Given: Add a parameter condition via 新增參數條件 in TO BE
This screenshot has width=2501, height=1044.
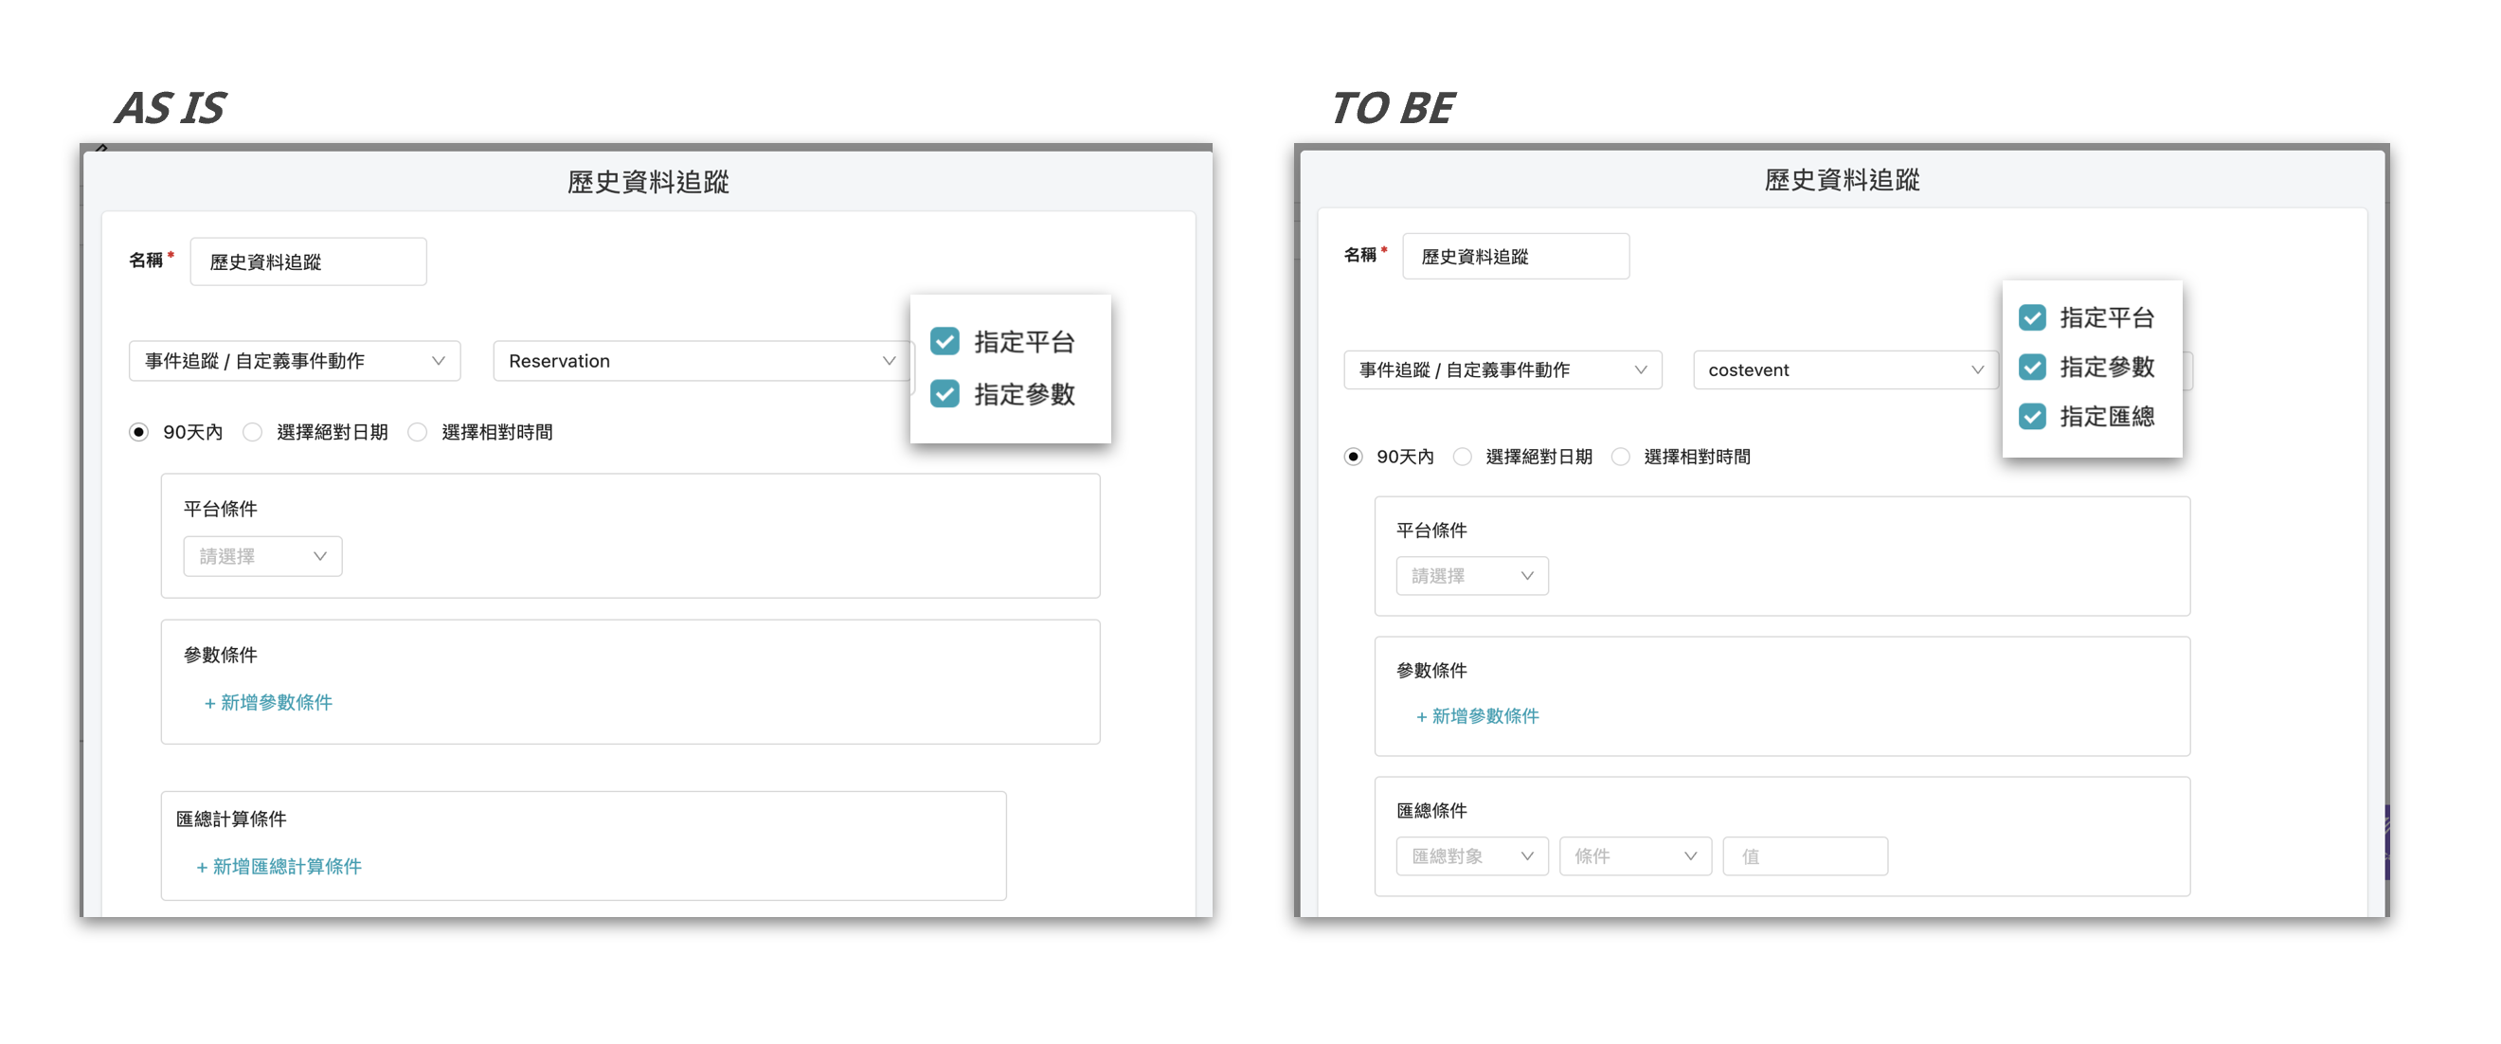Looking at the screenshot, I should point(1477,716).
